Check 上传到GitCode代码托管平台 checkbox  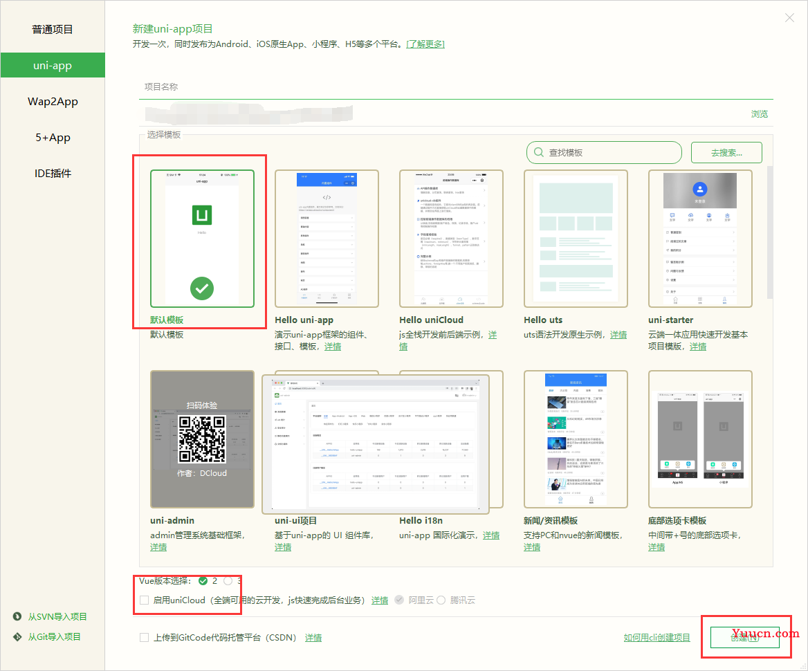pyautogui.click(x=145, y=638)
